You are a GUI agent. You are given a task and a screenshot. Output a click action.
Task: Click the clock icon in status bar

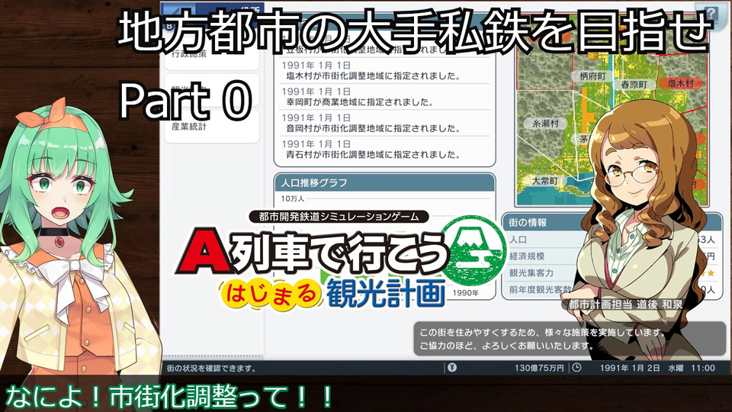(577, 368)
